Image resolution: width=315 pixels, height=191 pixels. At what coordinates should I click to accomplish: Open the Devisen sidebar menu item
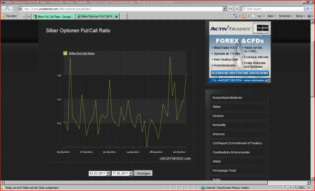coord(239,116)
